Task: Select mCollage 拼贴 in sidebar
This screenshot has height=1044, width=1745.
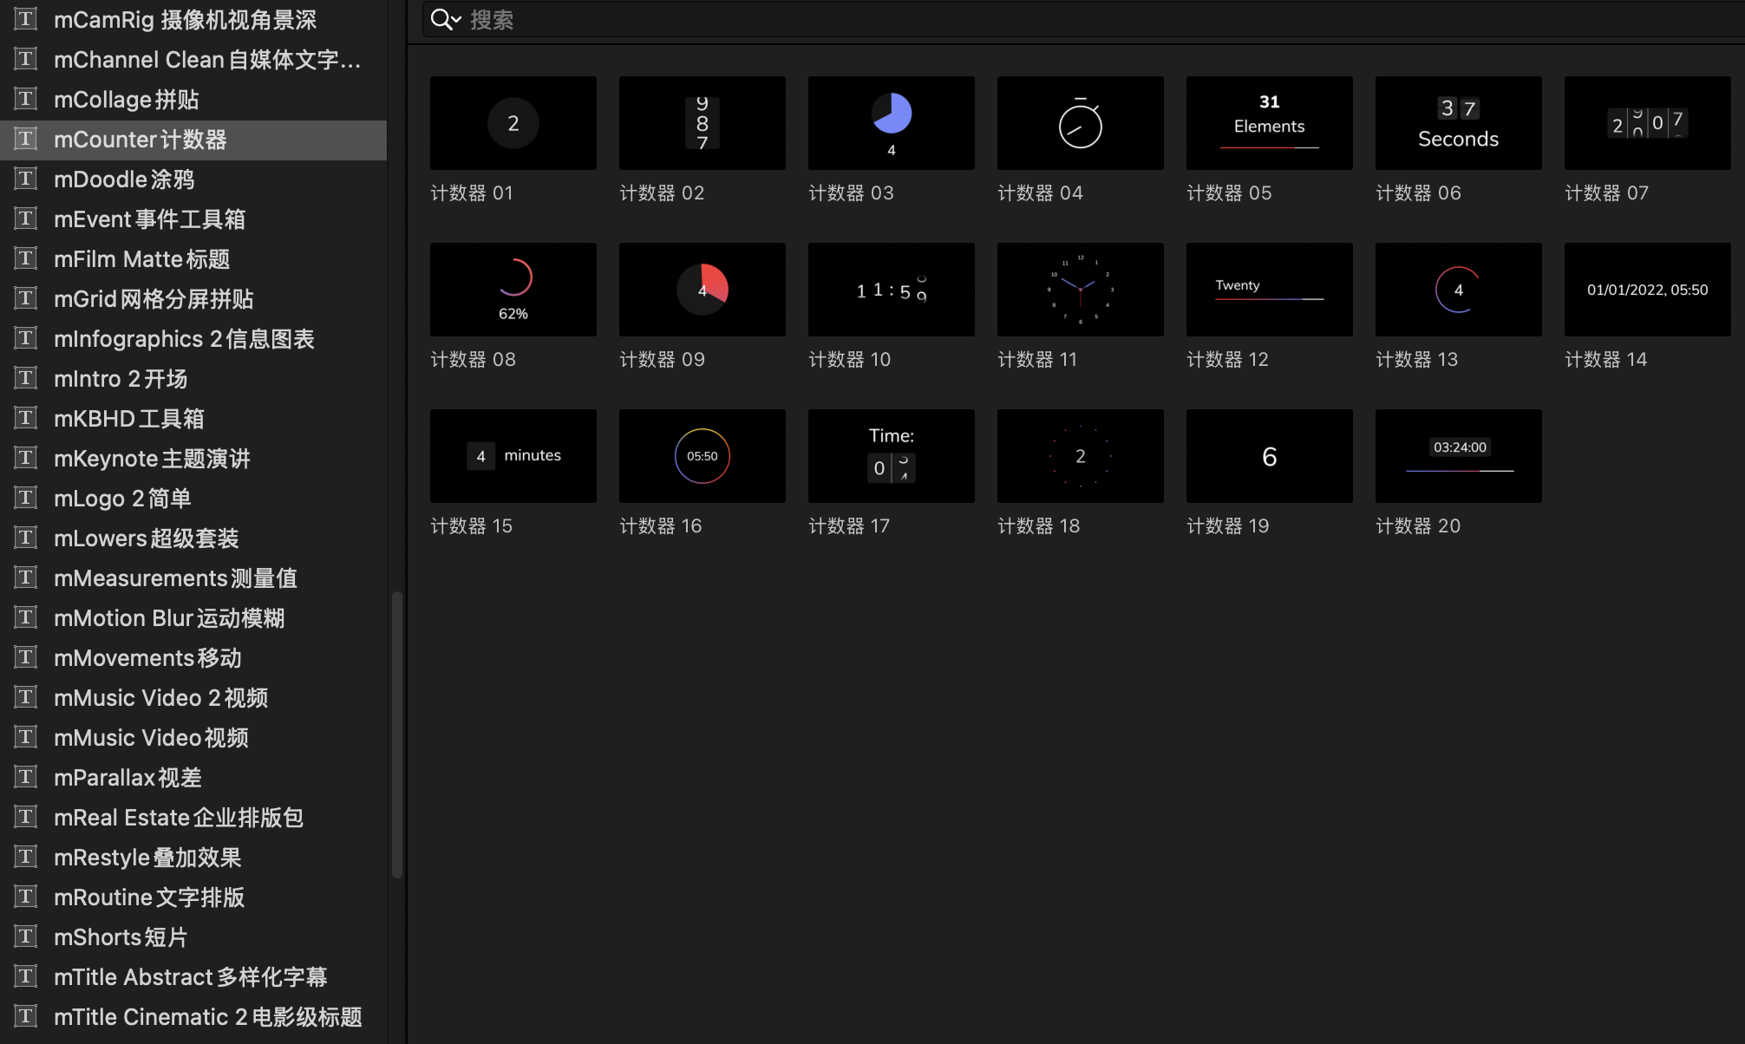Action: [193, 100]
